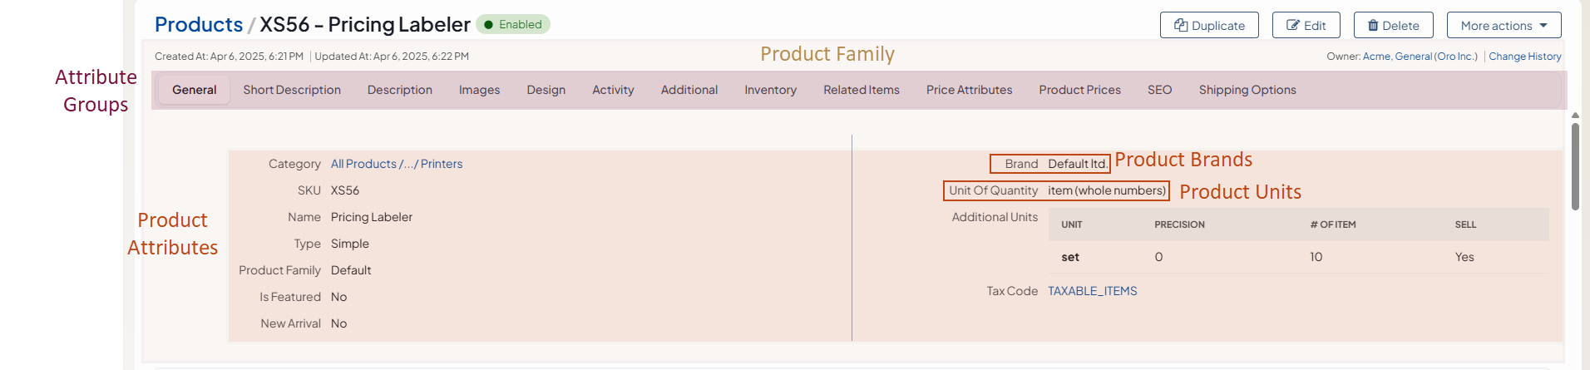Click the vertical scrollbar thumb
This screenshot has height=370, width=1590.
(x=1575, y=166)
